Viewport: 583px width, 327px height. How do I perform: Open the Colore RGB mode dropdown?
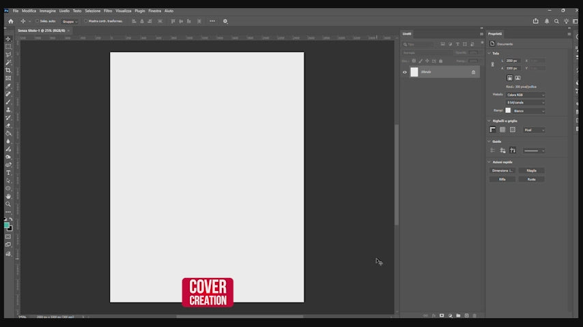[525, 95]
